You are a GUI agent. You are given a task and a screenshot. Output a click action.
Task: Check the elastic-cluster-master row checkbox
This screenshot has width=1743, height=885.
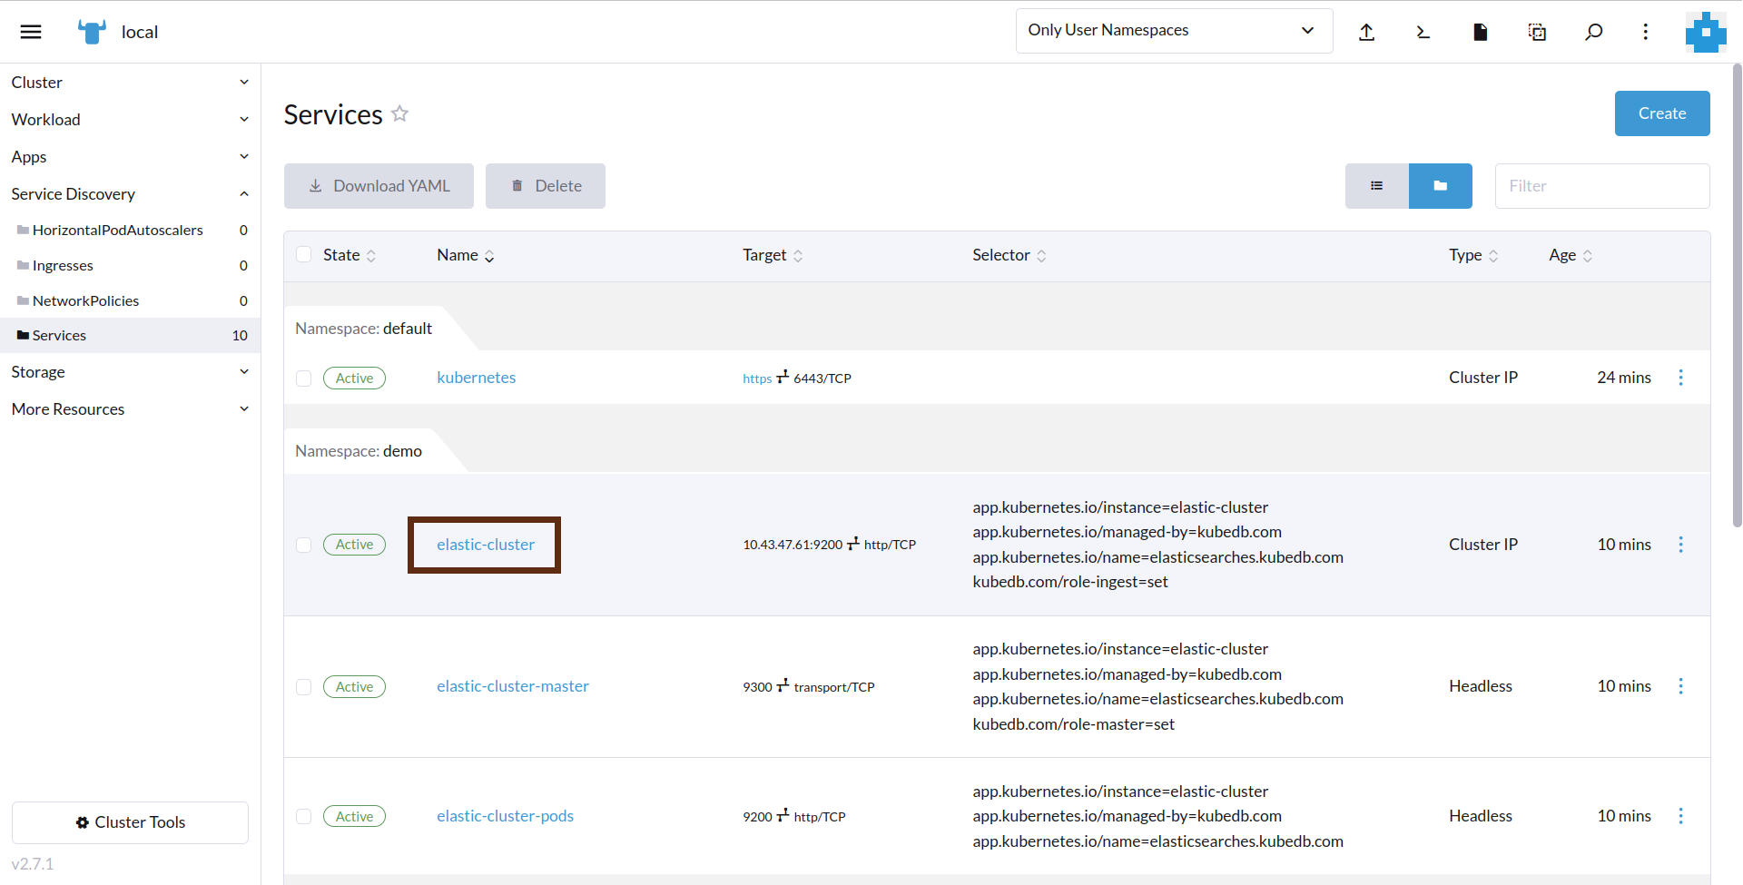click(303, 687)
